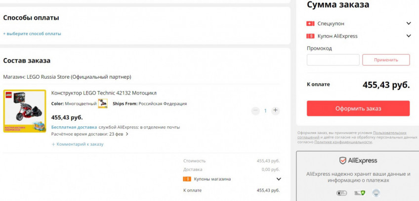Open the Пользовательских соглашений link
Viewport: 419px width, 201px height.
point(389,133)
